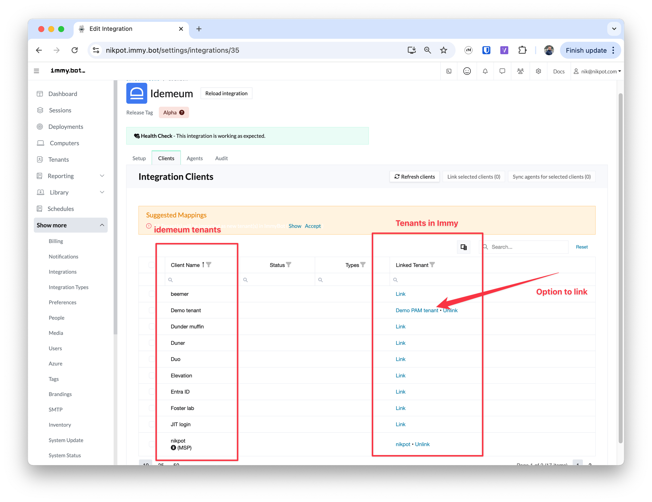652x502 pixels.
Task: Click the column chooser icon
Action: click(x=464, y=247)
